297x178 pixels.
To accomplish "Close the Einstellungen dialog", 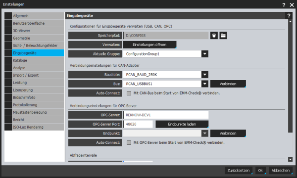I will (x=292, y=5).
